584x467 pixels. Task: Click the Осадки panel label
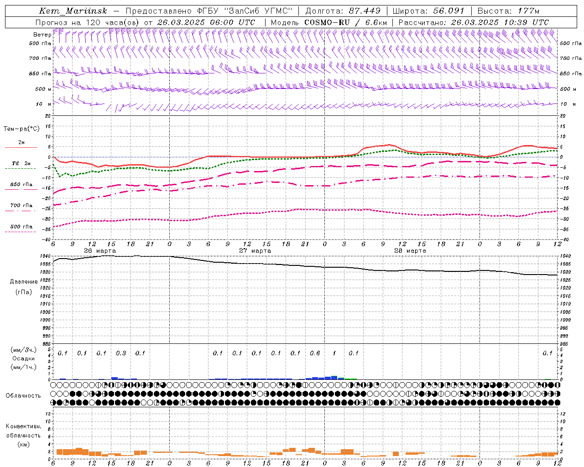click(x=23, y=358)
